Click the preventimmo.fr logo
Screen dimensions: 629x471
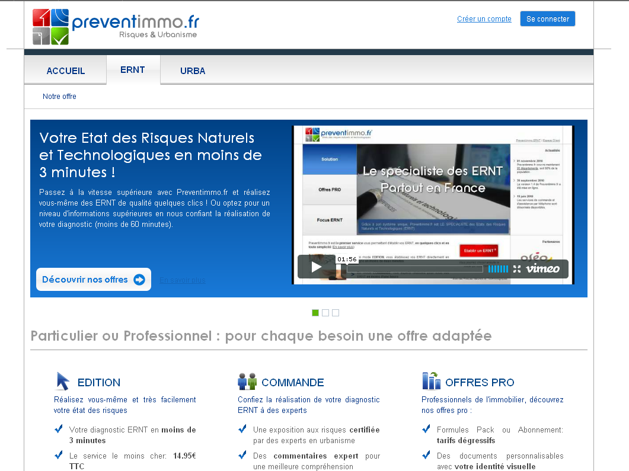116,27
